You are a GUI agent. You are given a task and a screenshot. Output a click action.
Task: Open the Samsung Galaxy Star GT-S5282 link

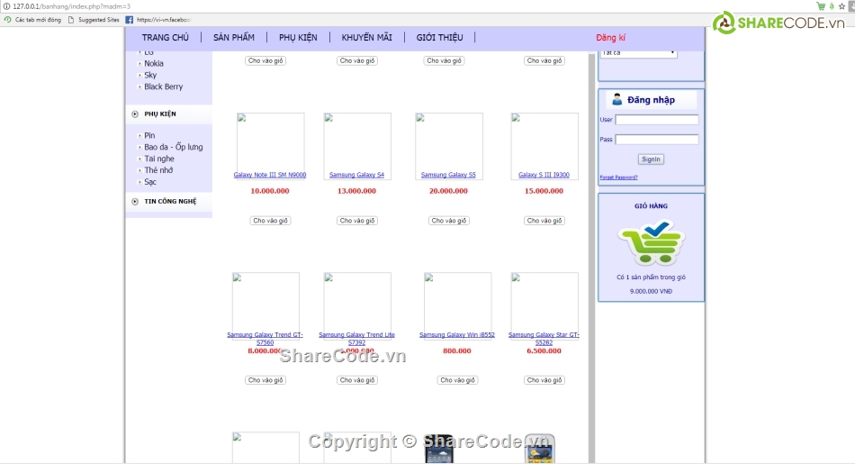click(544, 339)
